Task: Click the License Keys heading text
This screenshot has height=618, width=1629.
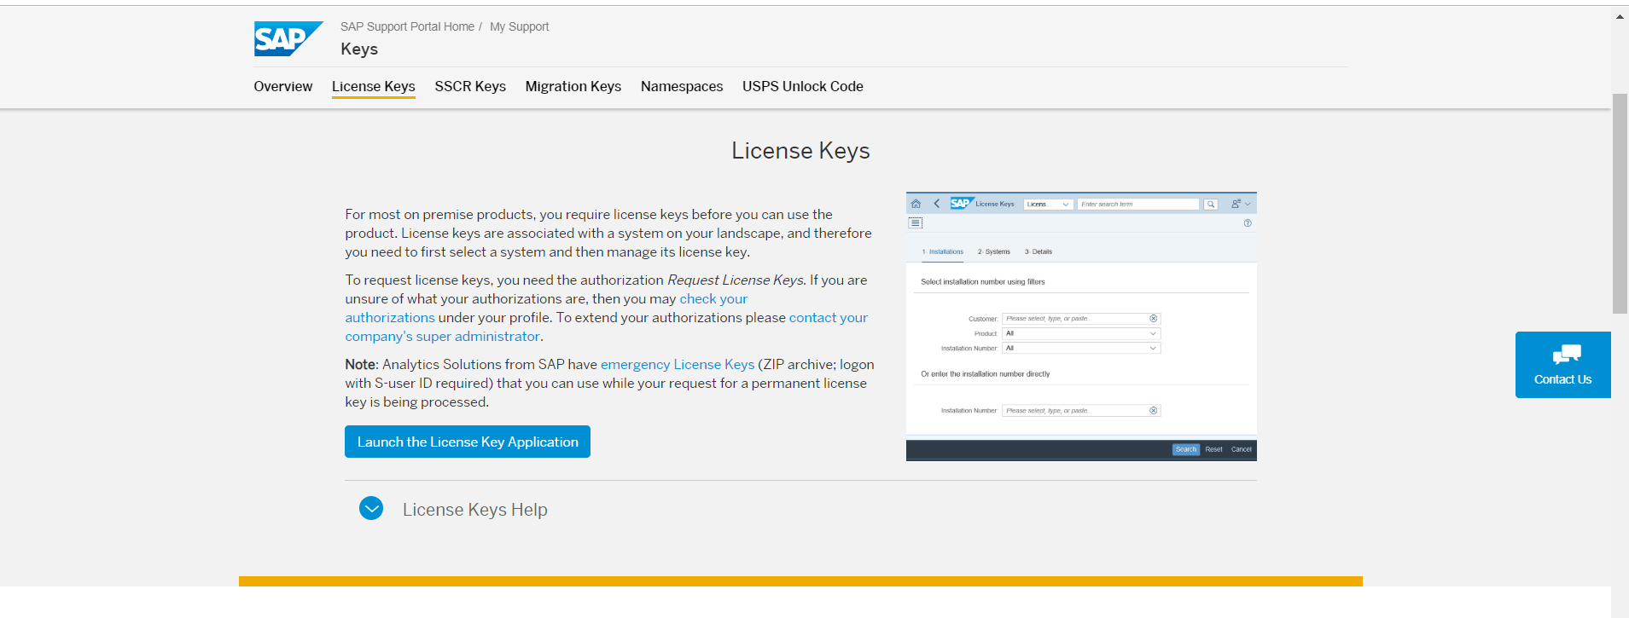Action: pos(800,151)
